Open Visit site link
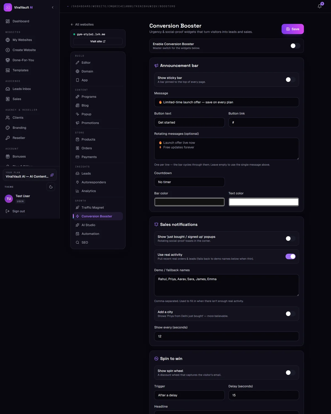 coord(98,41)
